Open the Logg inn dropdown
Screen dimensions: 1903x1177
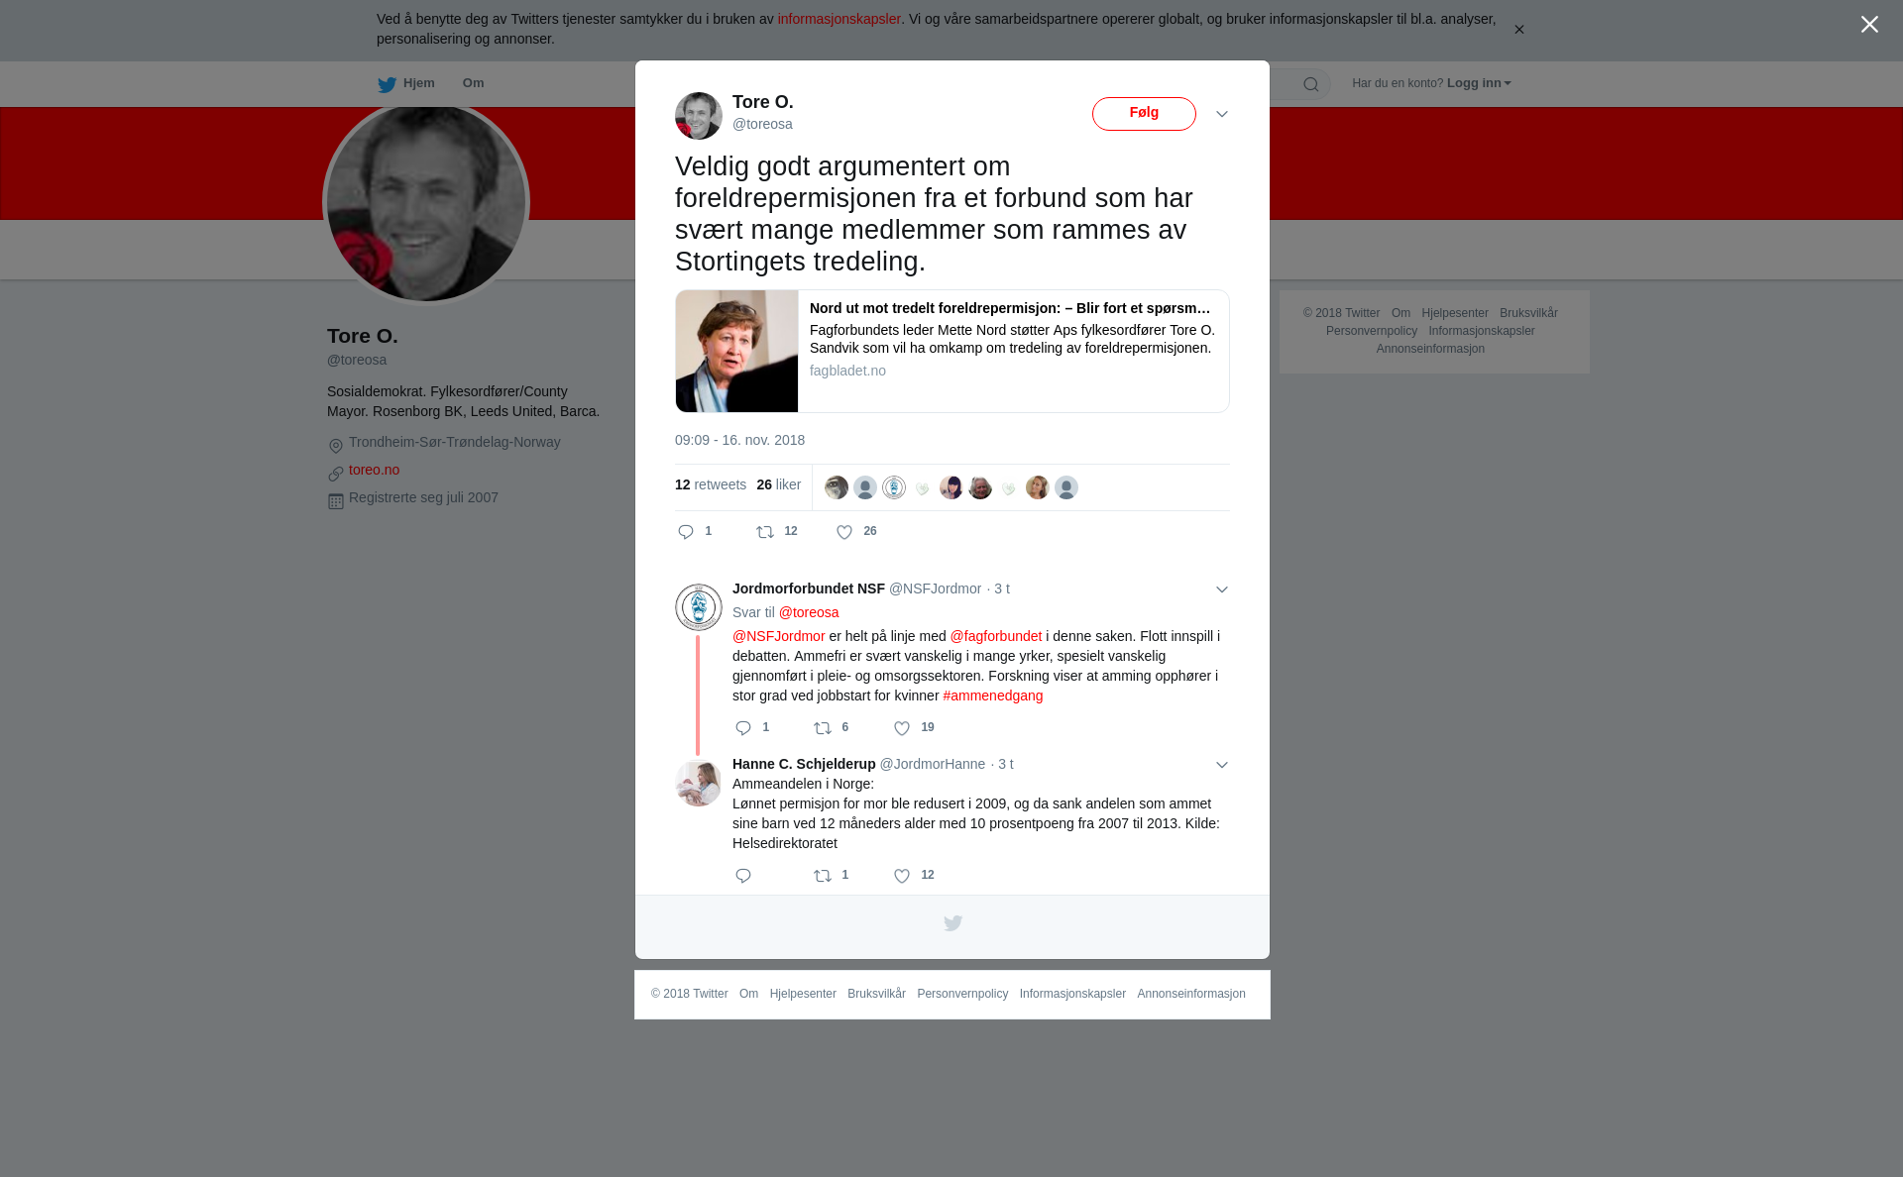click(1479, 83)
